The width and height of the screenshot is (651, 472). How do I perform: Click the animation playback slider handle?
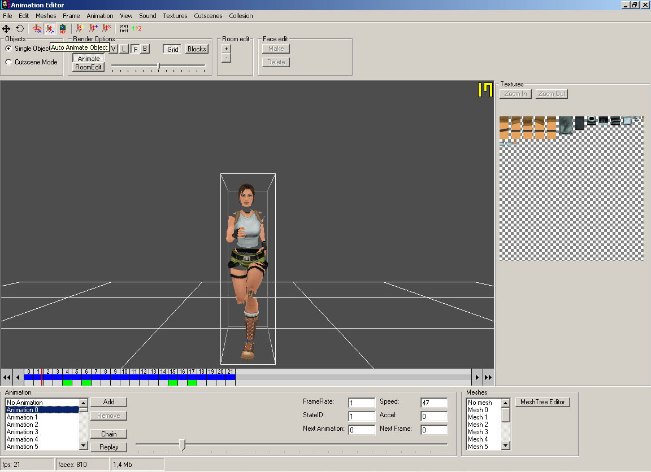pyautogui.click(x=182, y=445)
